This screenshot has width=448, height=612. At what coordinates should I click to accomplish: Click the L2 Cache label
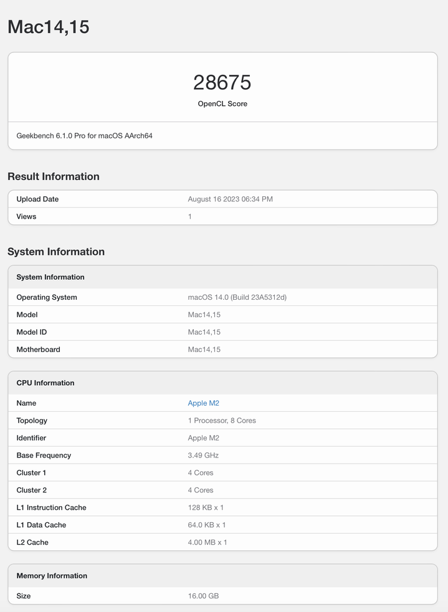pos(32,543)
